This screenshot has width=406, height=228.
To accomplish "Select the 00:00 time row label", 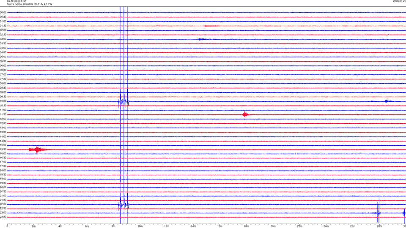I will click(x=3, y=12).
